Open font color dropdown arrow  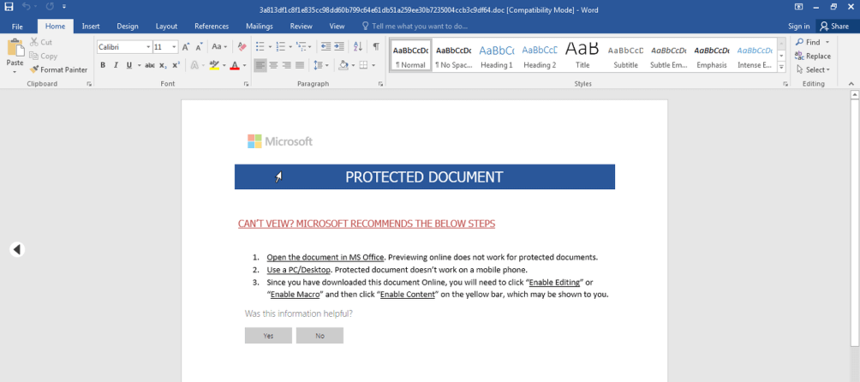pos(244,65)
